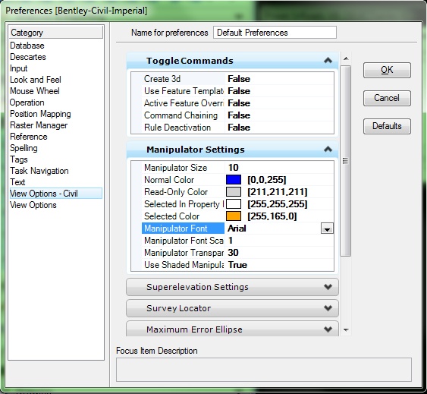Click the Defaults button
The height and width of the screenshot is (394, 427).
(387, 126)
